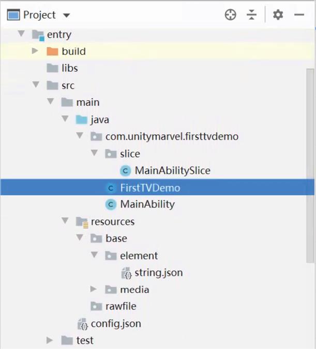Select the FirstTVDemo class

coord(149,187)
